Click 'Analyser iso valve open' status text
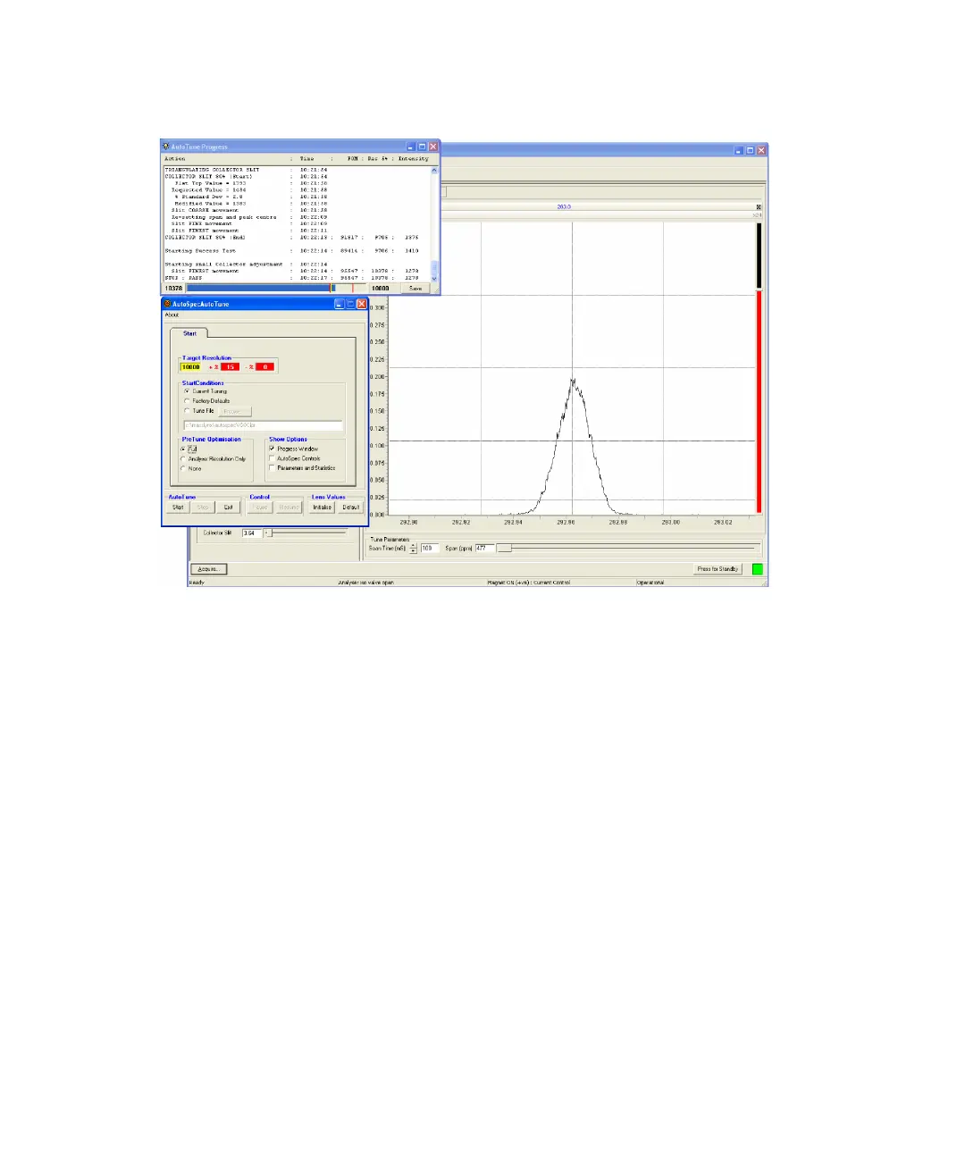 pyautogui.click(x=365, y=583)
